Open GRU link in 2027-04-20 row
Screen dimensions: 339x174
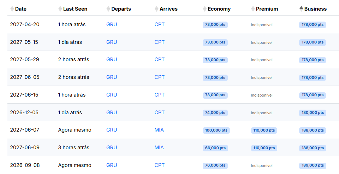point(112,24)
